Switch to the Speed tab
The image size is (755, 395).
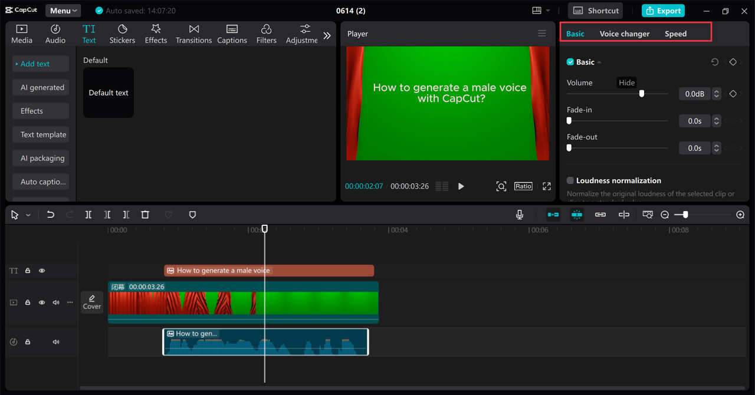point(676,34)
